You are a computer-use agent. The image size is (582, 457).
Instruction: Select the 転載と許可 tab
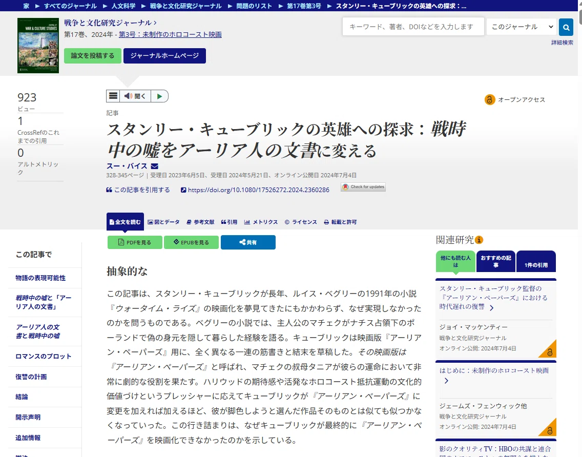tap(340, 222)
